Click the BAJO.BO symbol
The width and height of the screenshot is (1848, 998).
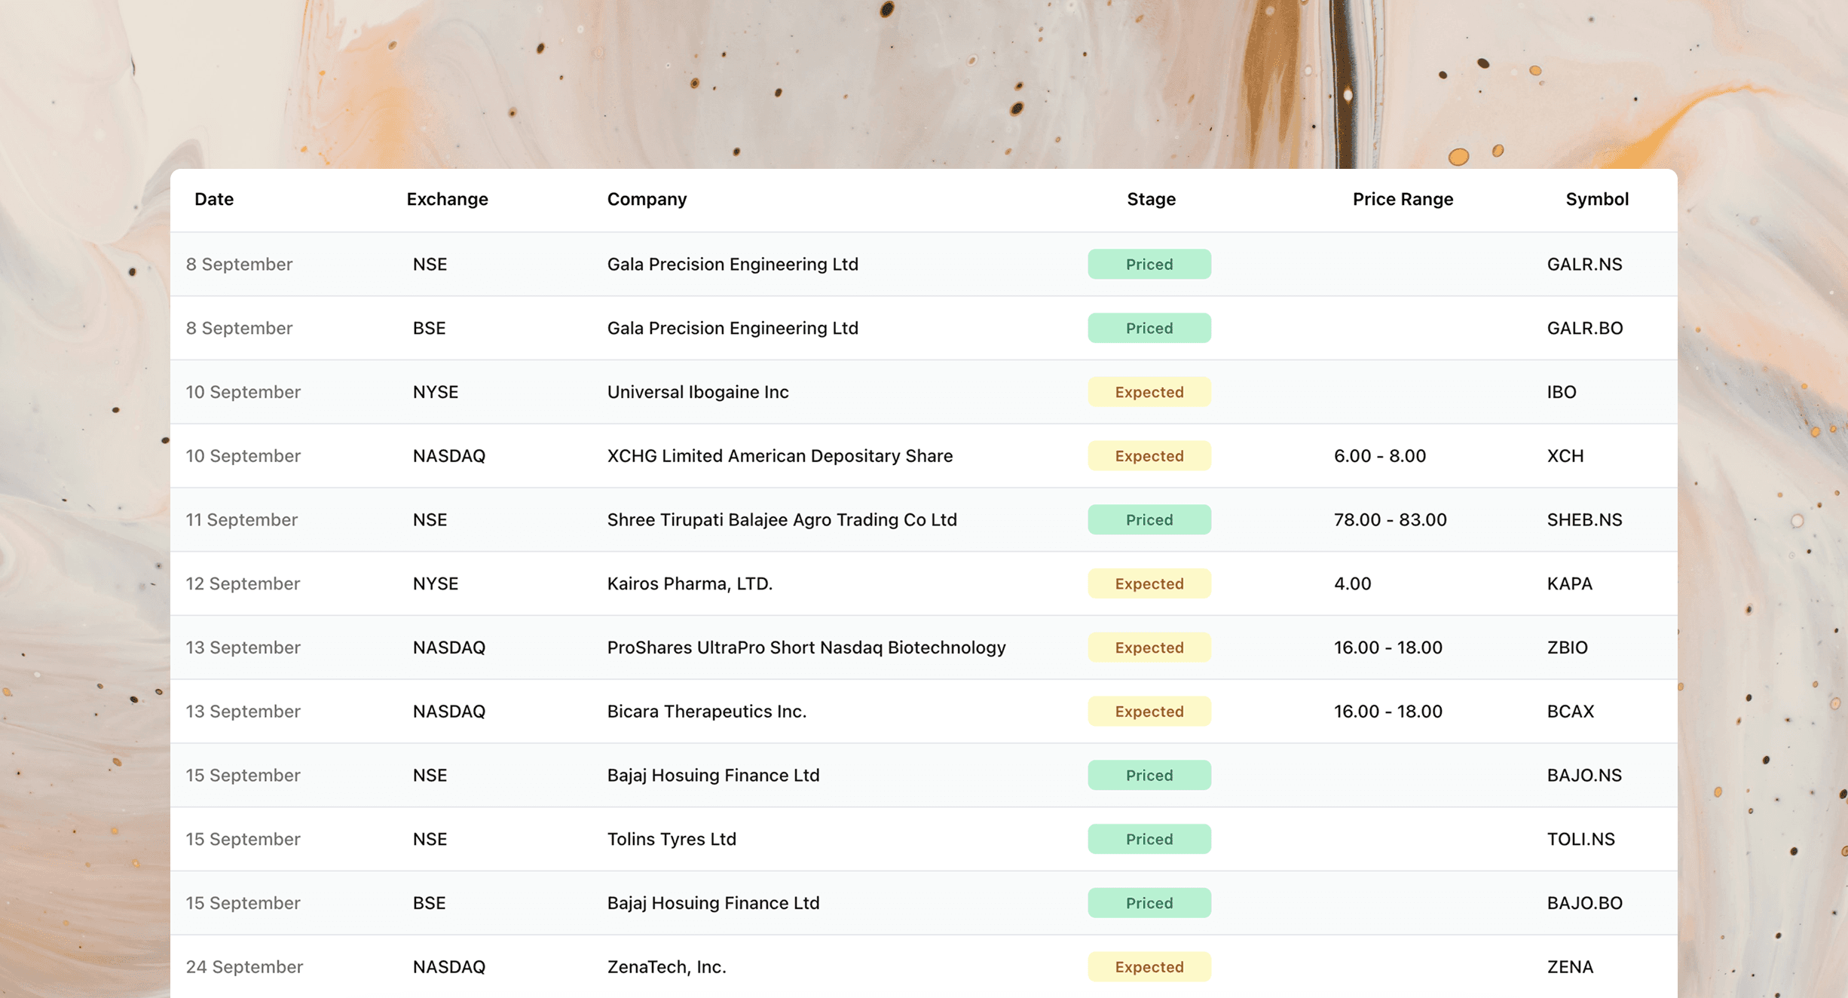click(x=1584, y=903)
